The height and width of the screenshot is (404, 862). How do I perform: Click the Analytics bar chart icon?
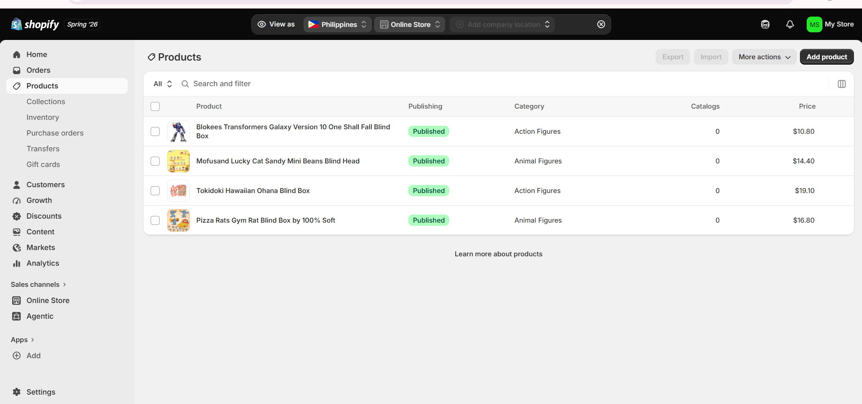coord(17,263)
